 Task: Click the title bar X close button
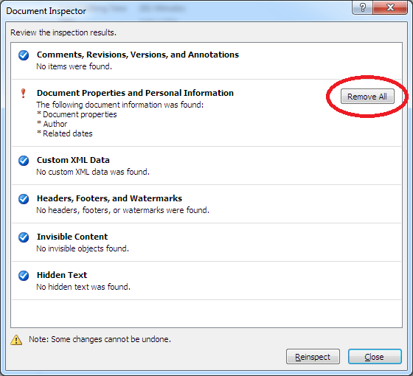(x=390, y=8)
